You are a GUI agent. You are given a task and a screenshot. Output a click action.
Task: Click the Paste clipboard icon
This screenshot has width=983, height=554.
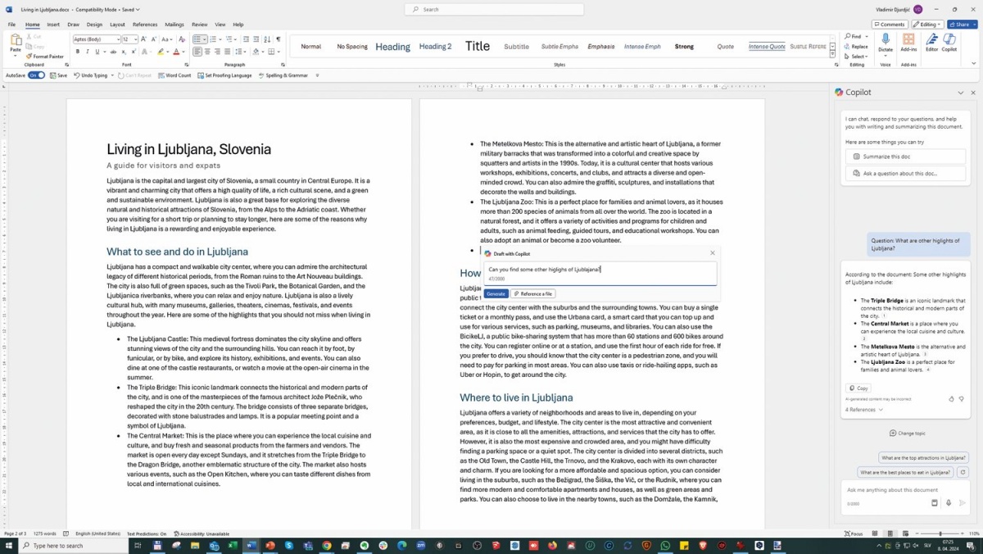pyautogui.click(x=16, y=41)
